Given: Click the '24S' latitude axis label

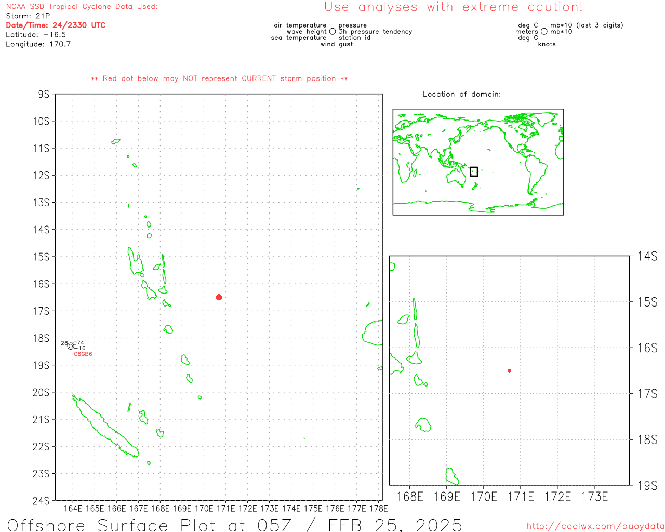Looking at the screenshot, I should [41, 501].
